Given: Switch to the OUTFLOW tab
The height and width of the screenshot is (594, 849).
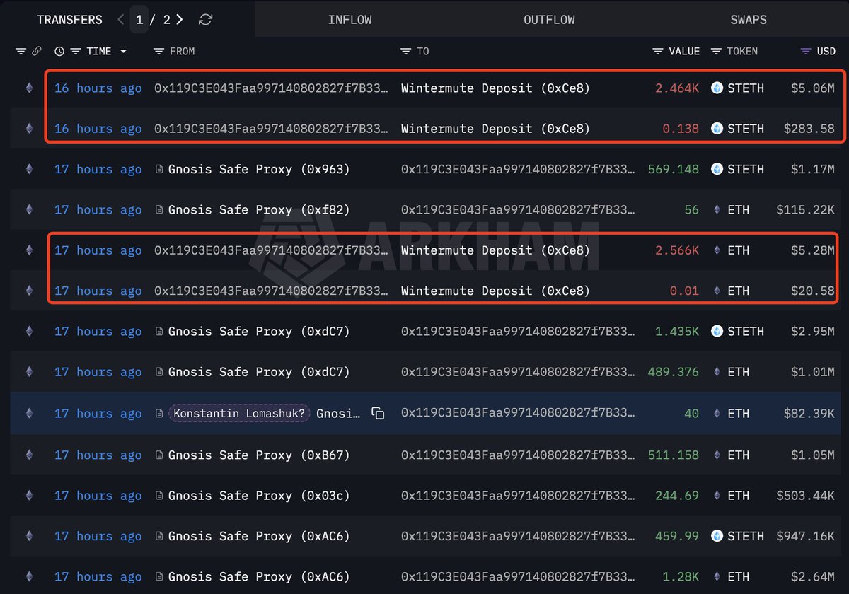Looking at the screenshot, I should point(549,20).
